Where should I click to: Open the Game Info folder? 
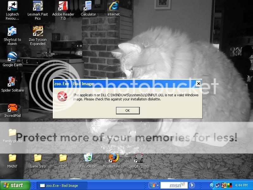click(38, 158)
